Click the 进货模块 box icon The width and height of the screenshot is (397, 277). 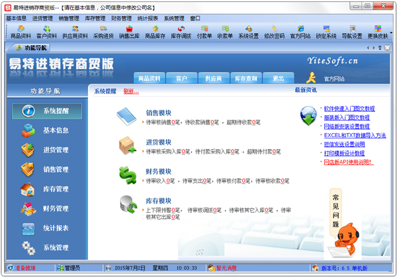point(127,146)
